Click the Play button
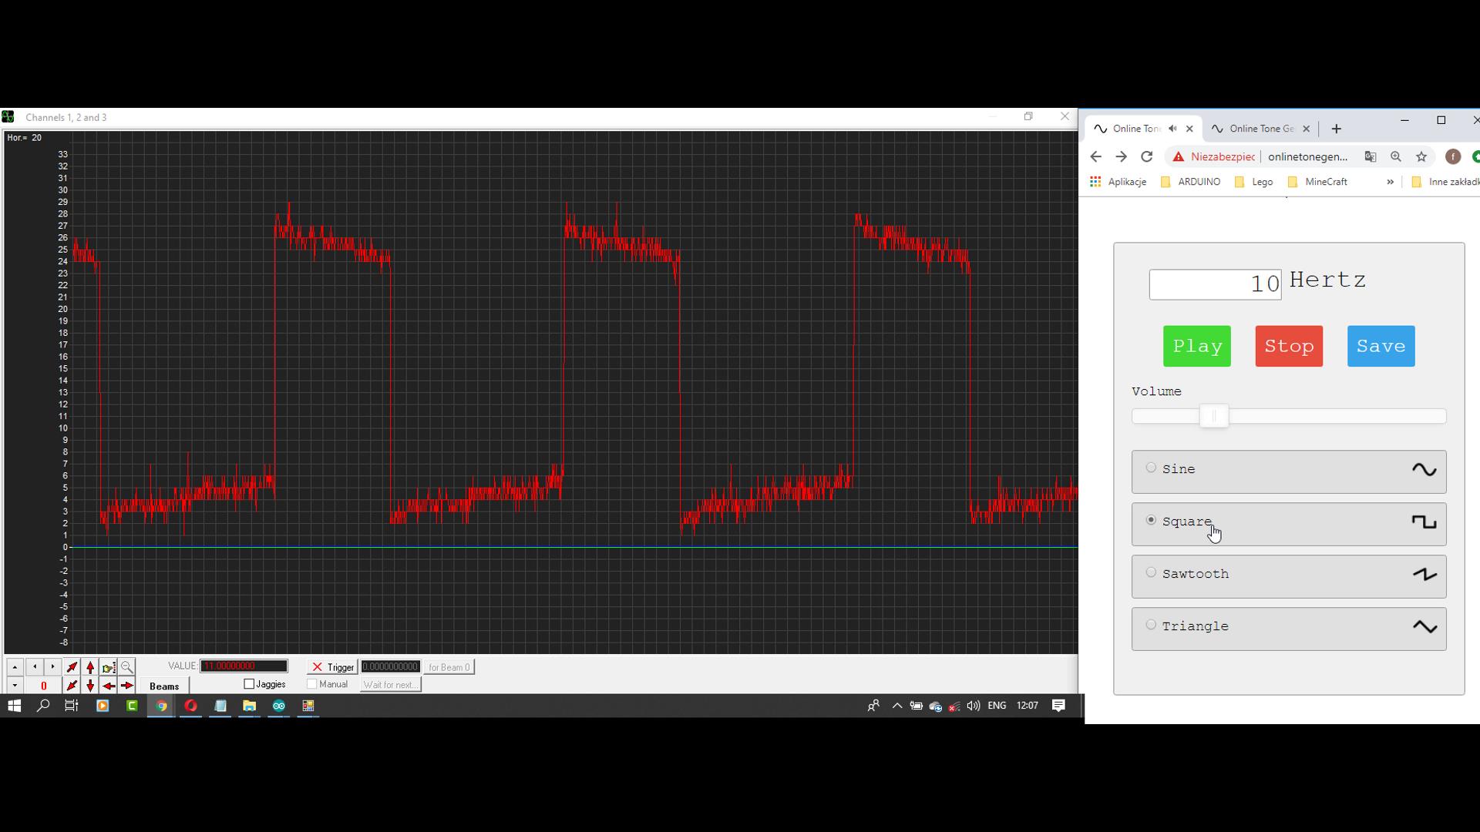Image resolution: width=1480 pixels, height=832 pixels. (1196, 345)
